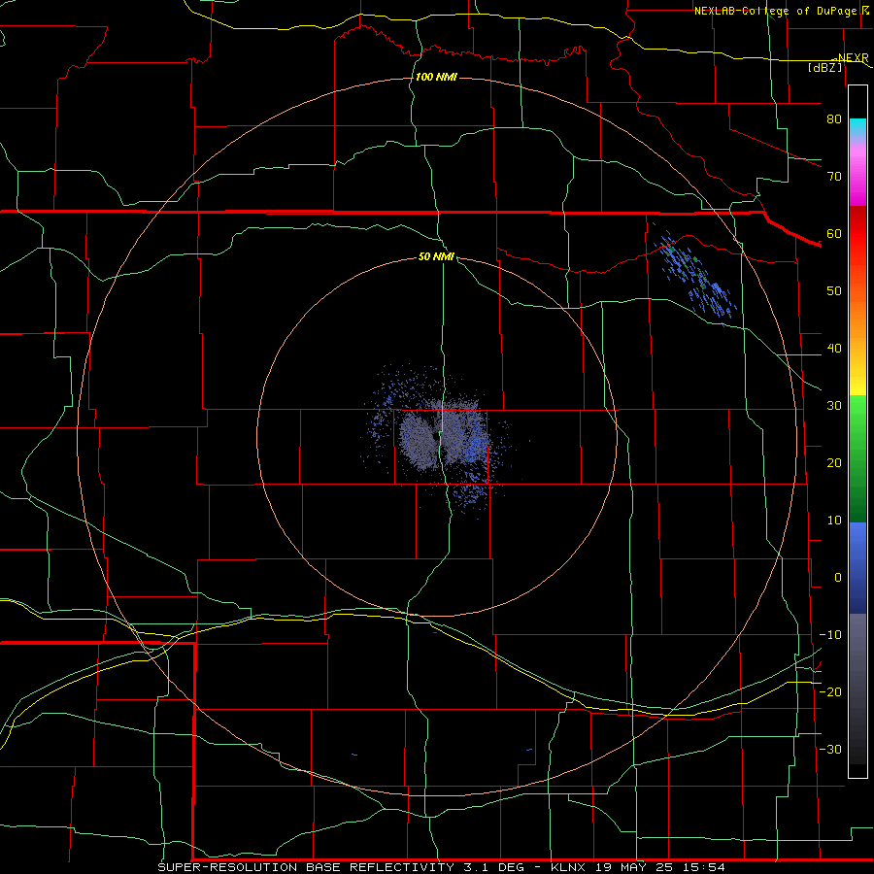The image size is (874, 874).
Task: Pick the red segment of the color bar
Action: tap(857, 233)
